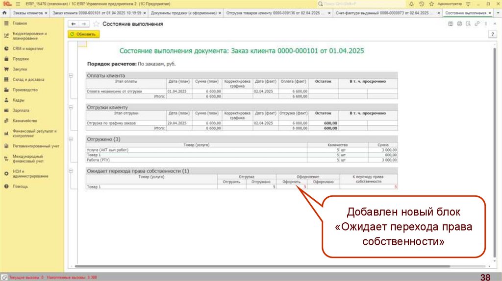The height and width of the screenshot is (281, 502).
Task: Close the Заказы клиентов tab
Action: [46, 13]
